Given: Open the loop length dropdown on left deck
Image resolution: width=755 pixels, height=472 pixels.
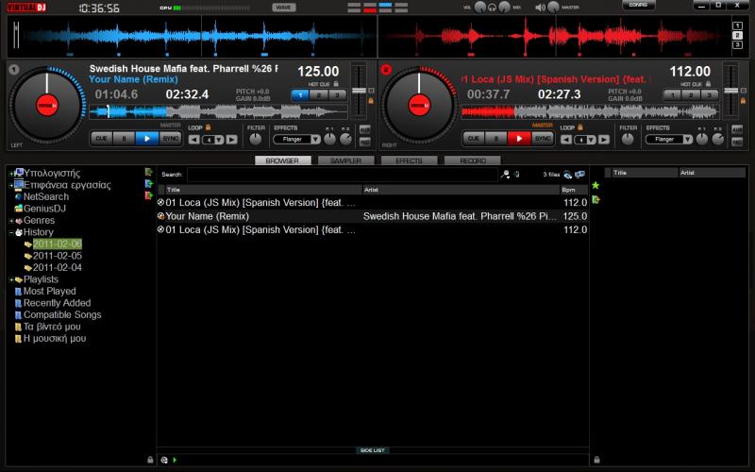Looking at the screenshot, I should pyautogui.click(x=219, y=140).
